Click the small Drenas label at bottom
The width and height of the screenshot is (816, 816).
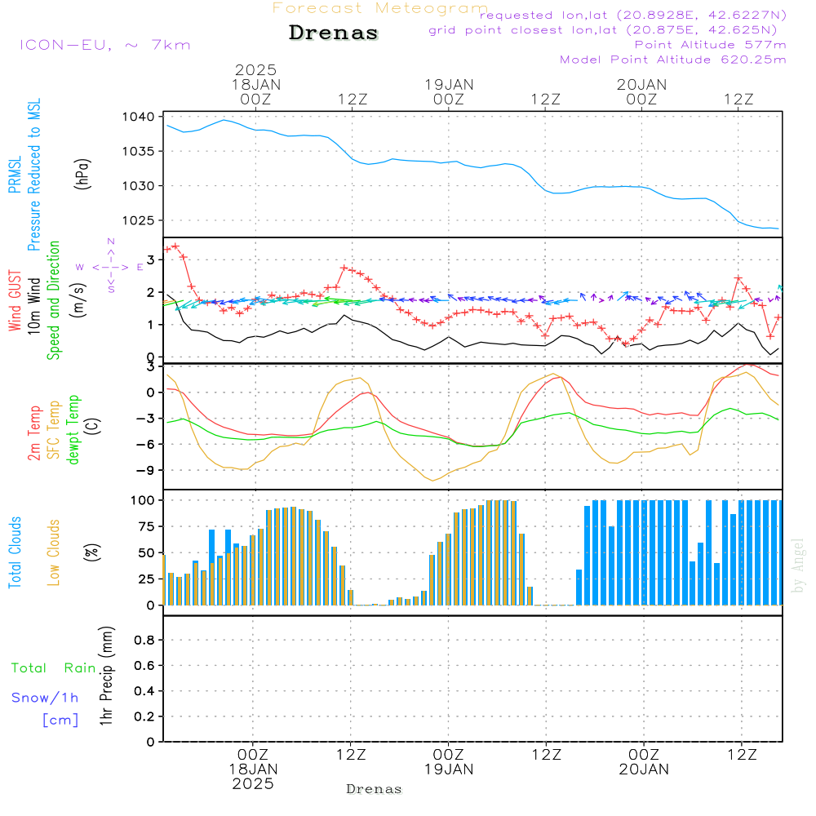click(x=375, y=789)
